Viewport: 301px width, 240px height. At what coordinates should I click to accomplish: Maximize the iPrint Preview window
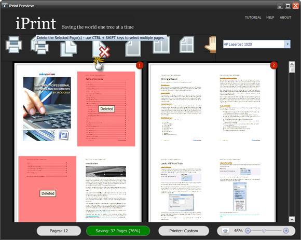288,6
